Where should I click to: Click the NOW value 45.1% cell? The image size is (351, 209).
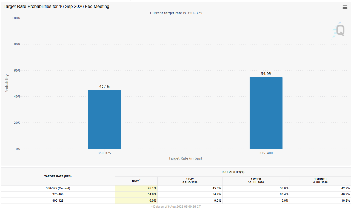[136, 188]
